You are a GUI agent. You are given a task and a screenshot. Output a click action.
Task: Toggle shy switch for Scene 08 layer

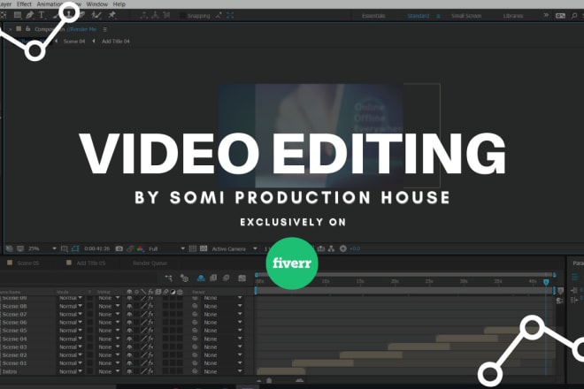129,306
